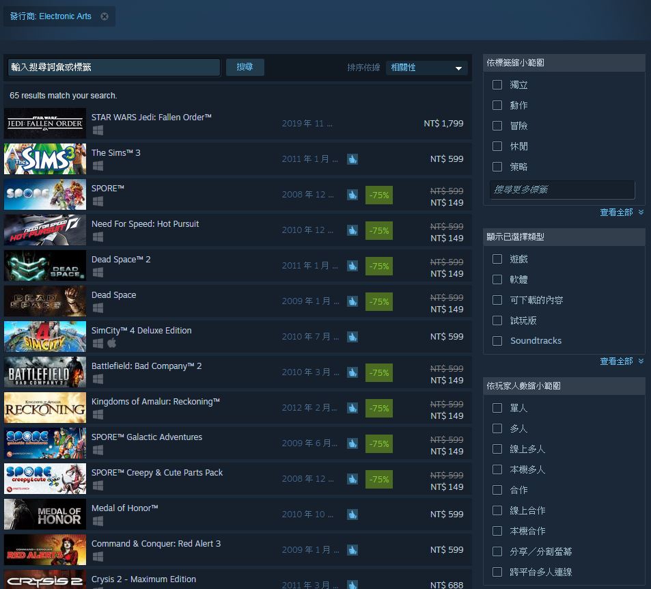651x589 pixels.
Task: Check the 遊戲 (Games) type filter
Action: [x=497, y=259]
